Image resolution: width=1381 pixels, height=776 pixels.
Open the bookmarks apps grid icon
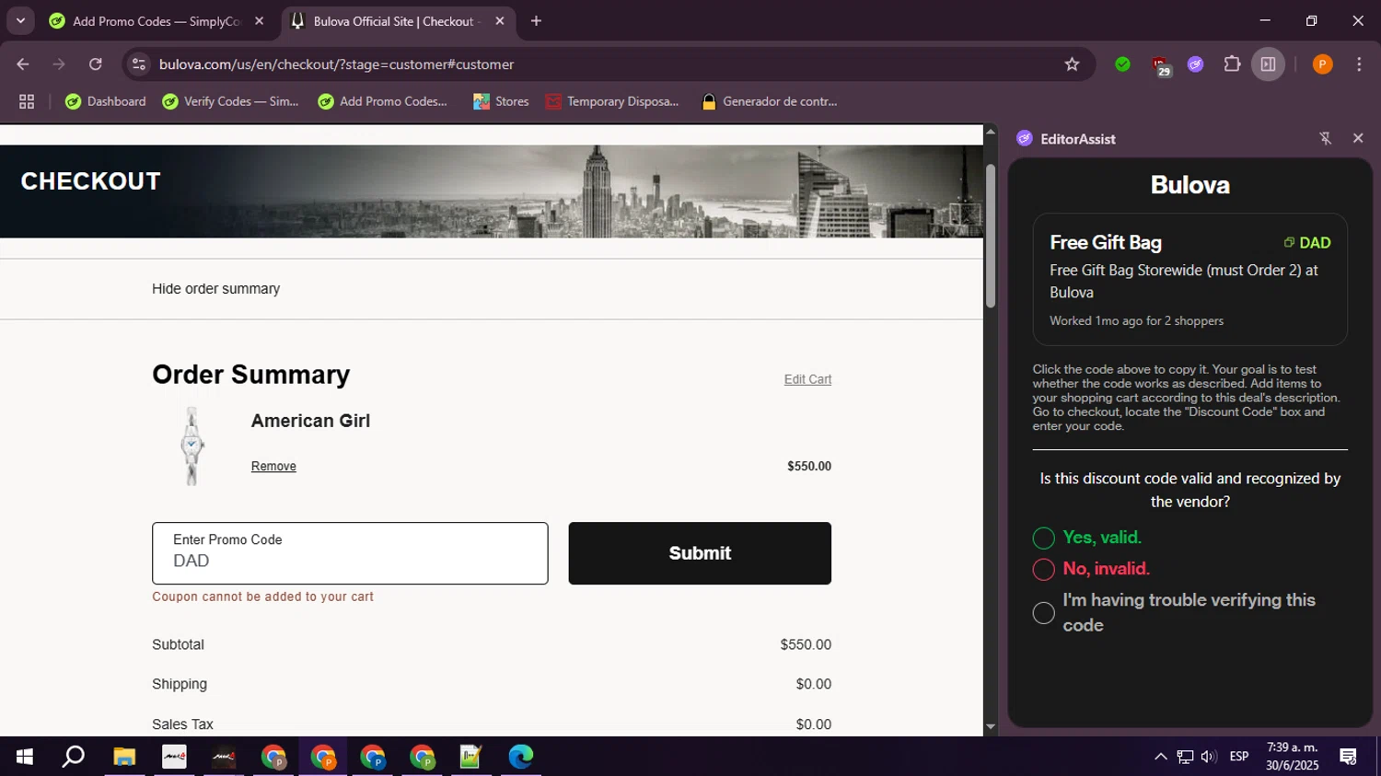tap(27, 101)
